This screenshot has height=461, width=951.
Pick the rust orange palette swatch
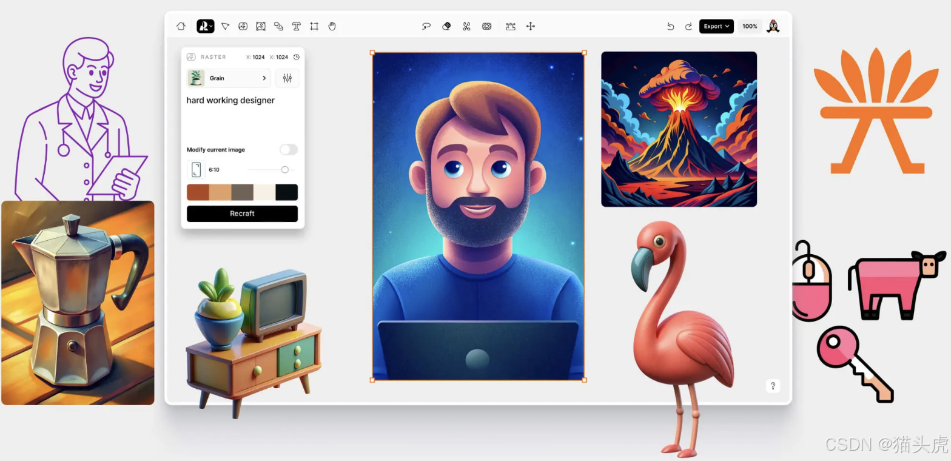tap(198, 192)
